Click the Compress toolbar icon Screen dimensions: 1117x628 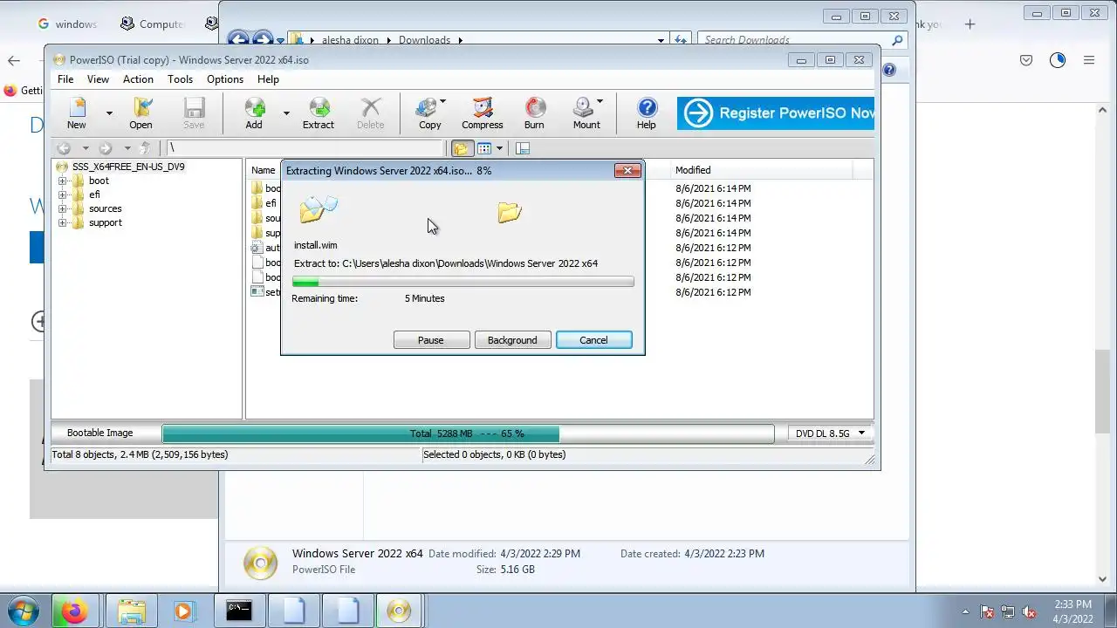click(x=483, y=113)
